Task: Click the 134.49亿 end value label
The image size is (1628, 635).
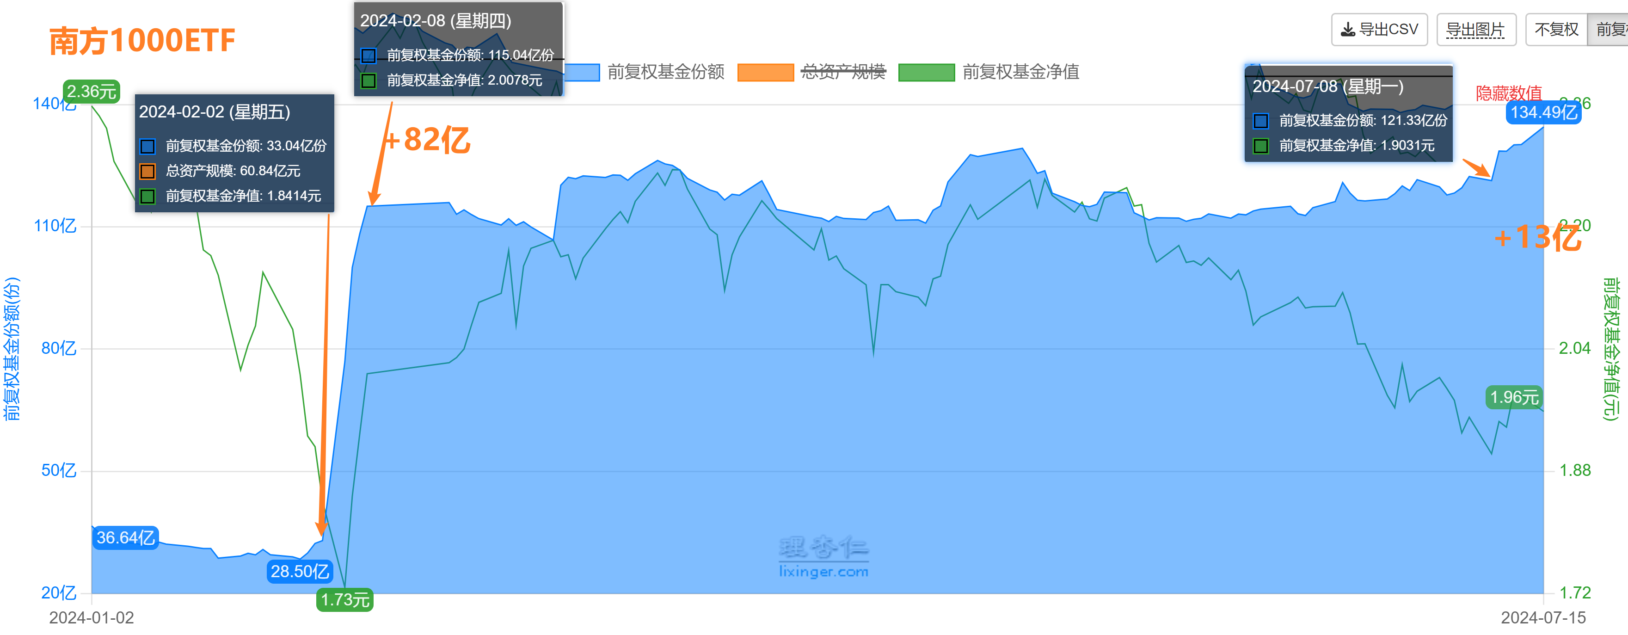Action: click(x=1543, y=112)
